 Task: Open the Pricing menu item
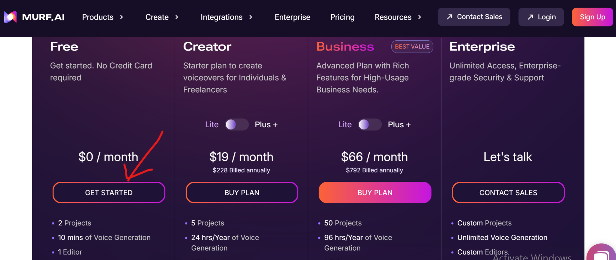pos(342,17)
